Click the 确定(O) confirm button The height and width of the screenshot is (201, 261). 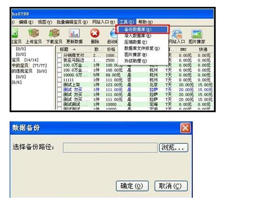click(x=132, y=186)
